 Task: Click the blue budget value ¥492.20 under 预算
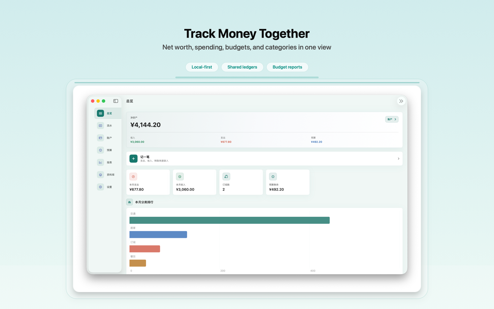point(316,142)
